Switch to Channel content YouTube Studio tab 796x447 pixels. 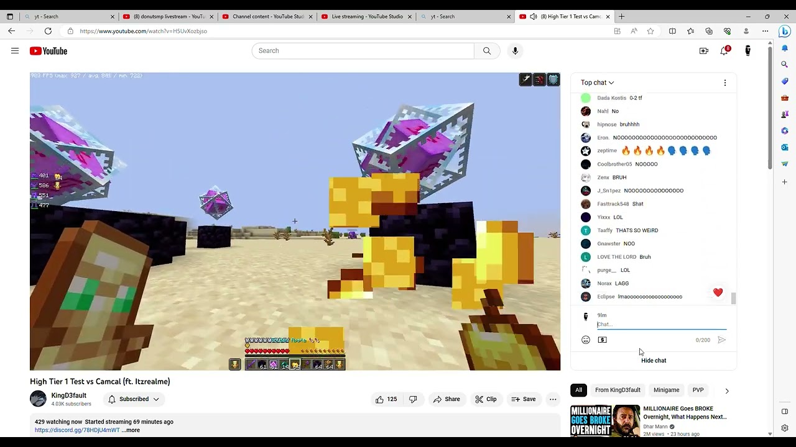coord(267,17)
